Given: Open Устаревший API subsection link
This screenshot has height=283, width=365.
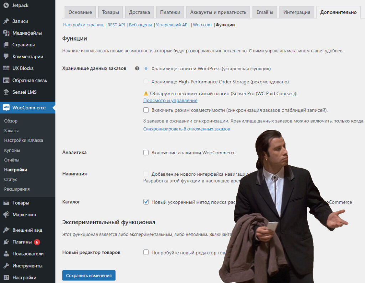Looking at the screenshot, I should tap(172, 25).
